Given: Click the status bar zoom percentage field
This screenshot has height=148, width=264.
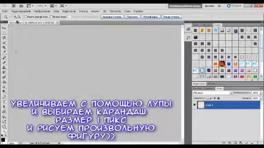Looking at the screenshot, I should tap(12, 143).
